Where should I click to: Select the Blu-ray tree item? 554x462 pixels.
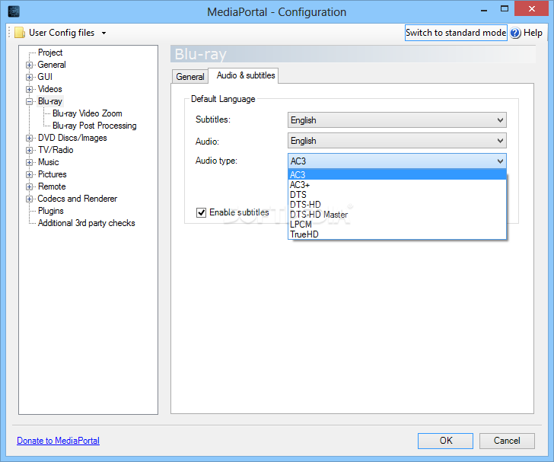click(x=50, y=101)
